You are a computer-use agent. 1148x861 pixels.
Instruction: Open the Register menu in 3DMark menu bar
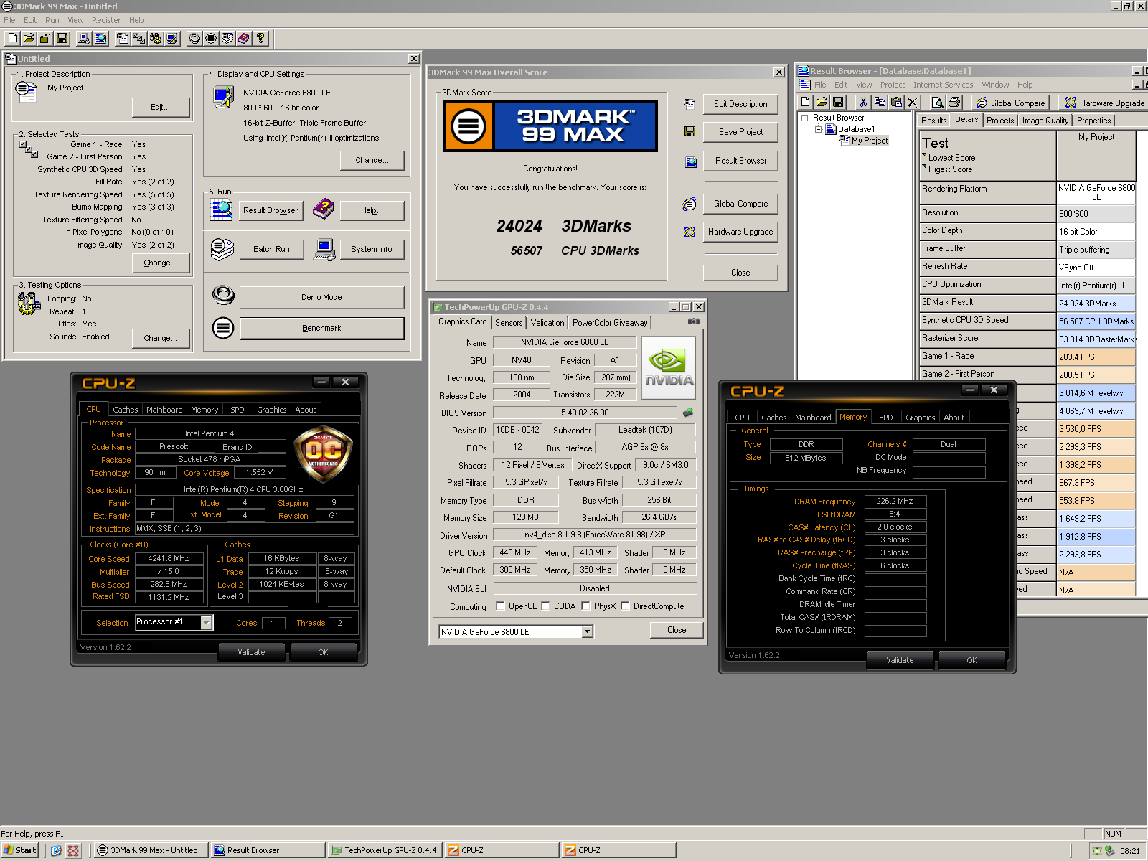coord(106,20)
